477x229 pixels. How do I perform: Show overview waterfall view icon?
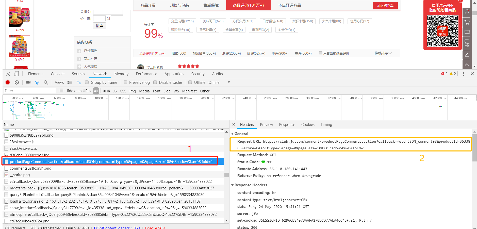79,83
